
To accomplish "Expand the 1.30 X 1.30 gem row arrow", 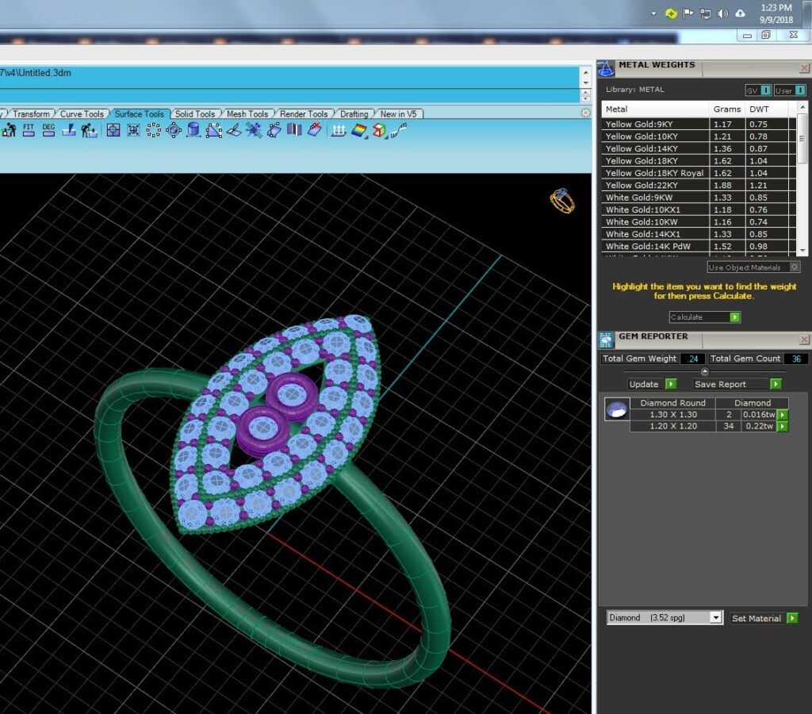I will click(x=783, y=414).
